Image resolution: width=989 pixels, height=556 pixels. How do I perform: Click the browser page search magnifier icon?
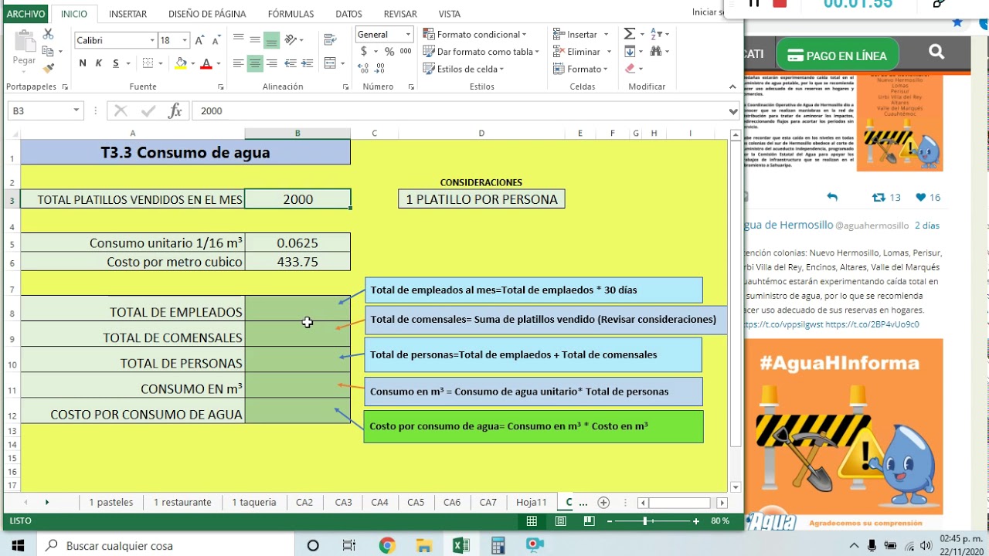(x=936, y=53)
